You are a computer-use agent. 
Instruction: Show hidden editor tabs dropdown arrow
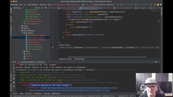coord(159,8)
